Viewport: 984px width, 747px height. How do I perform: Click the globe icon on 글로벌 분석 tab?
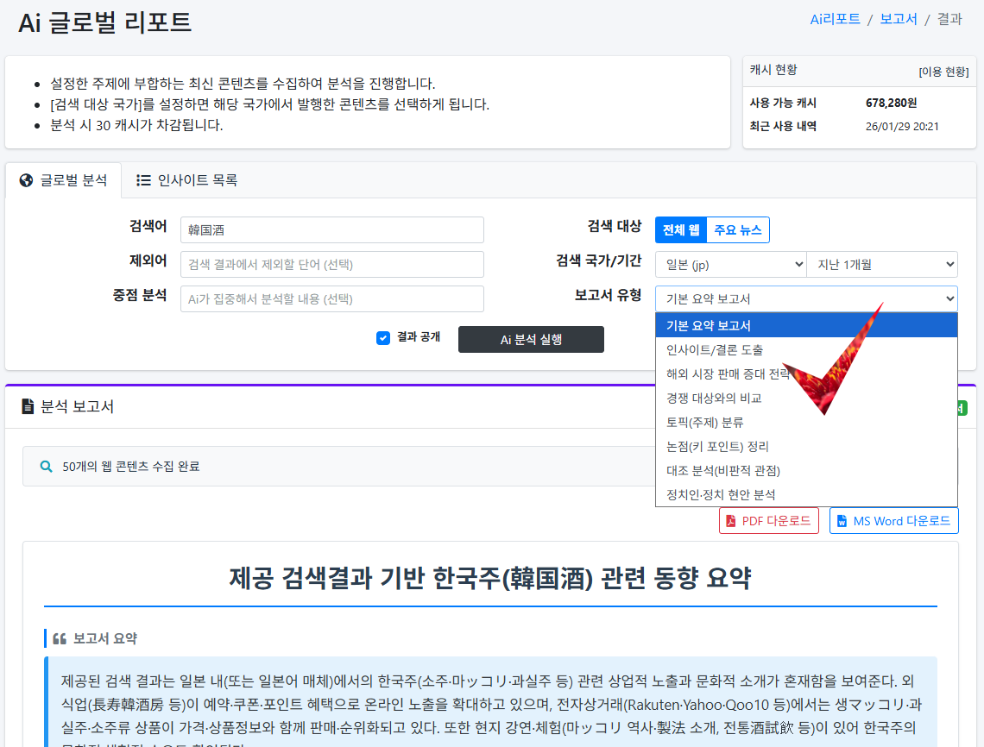tap(24, 180)
